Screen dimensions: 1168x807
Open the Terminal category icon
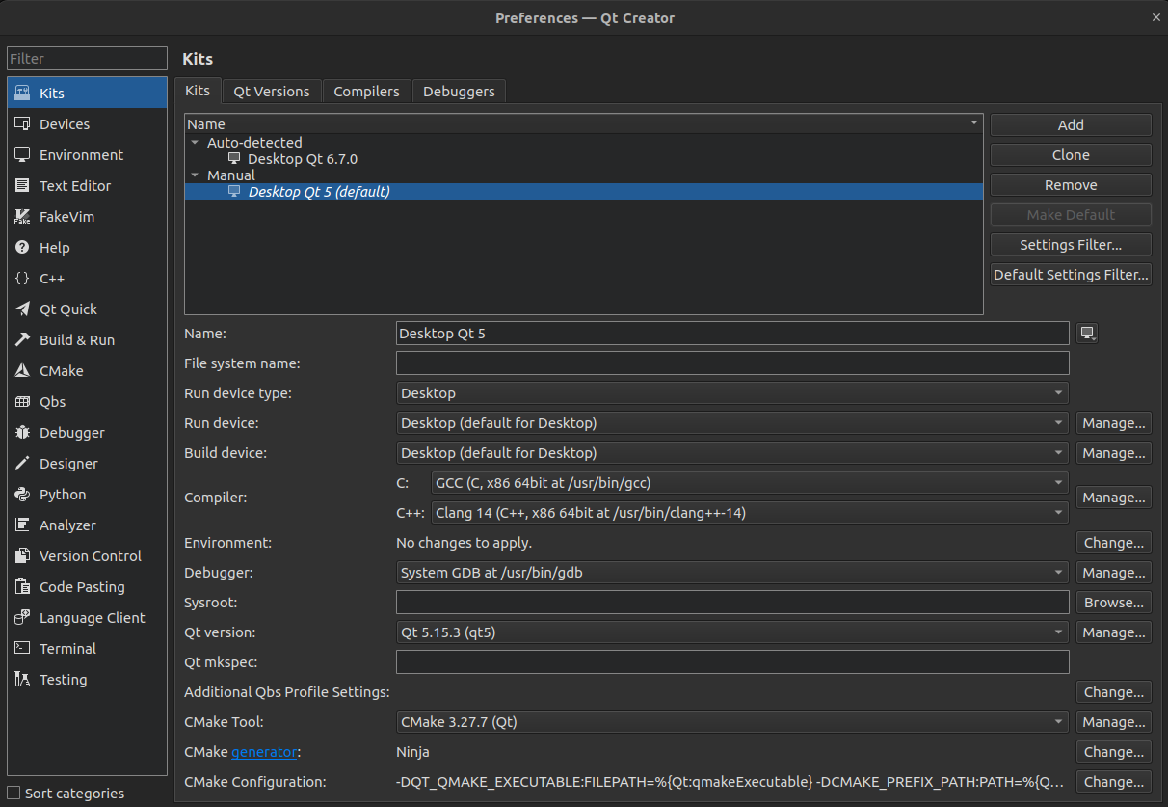[23, 649]
